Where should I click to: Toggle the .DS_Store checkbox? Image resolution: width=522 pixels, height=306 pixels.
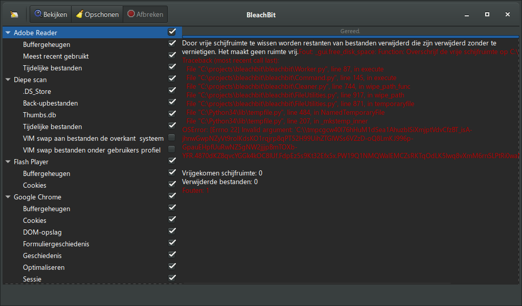[x=172, y=90]
